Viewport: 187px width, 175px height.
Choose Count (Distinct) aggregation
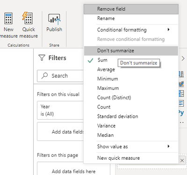[x=131, y=98]
